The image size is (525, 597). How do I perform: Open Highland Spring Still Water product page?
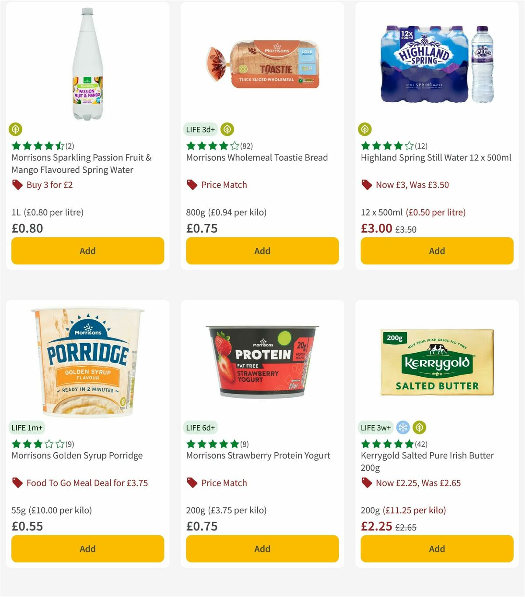436,158
